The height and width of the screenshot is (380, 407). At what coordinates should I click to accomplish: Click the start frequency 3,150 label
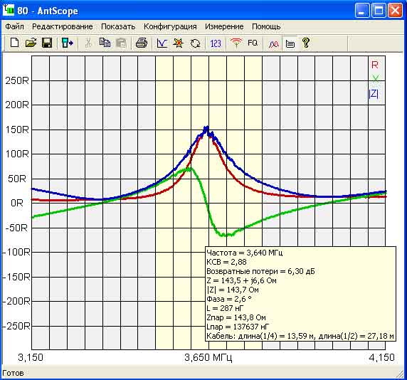pos(31,357)
